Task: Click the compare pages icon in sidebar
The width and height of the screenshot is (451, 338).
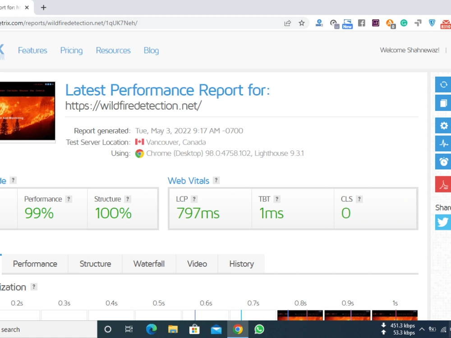Action: click(x=443, y=103)
